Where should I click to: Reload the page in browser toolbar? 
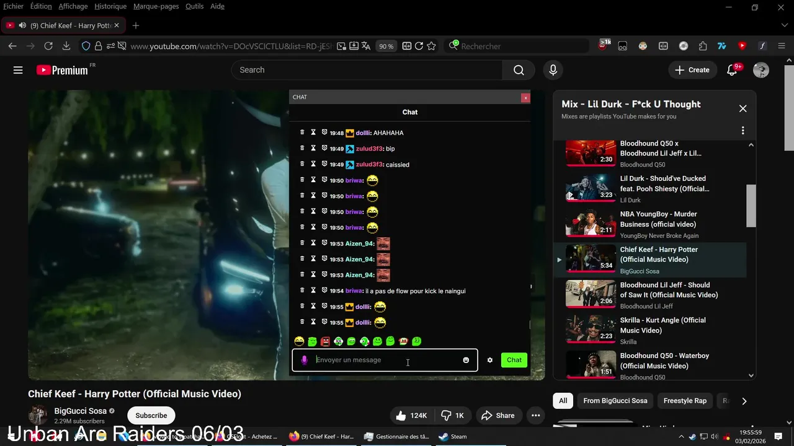tap(48, 46)
